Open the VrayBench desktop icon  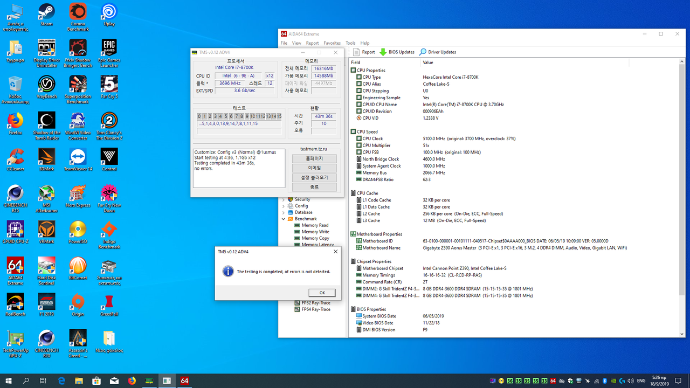coord(46,87)
